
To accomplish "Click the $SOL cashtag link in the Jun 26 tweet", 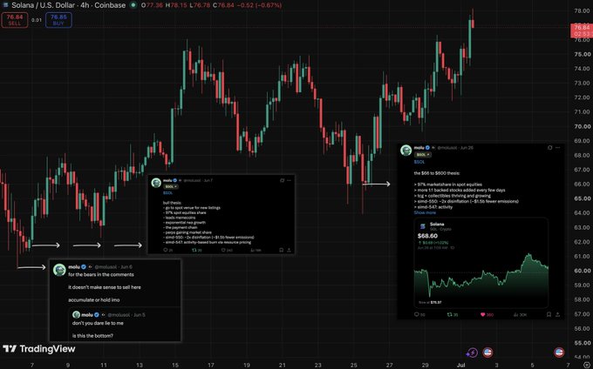I will click(x=419, y=162).
